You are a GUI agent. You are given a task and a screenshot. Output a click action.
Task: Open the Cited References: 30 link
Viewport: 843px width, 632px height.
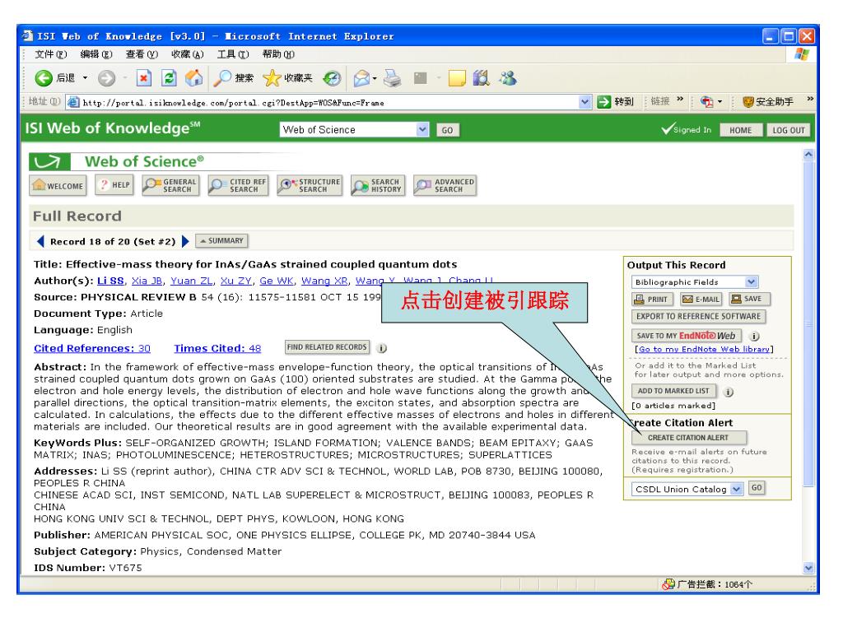click(x=92, y=348)
